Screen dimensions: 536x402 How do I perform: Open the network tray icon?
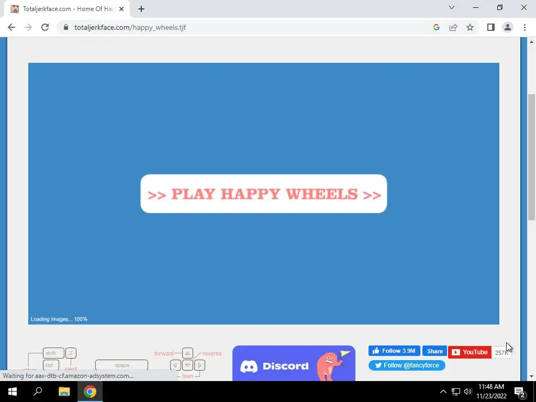[456, 392]
